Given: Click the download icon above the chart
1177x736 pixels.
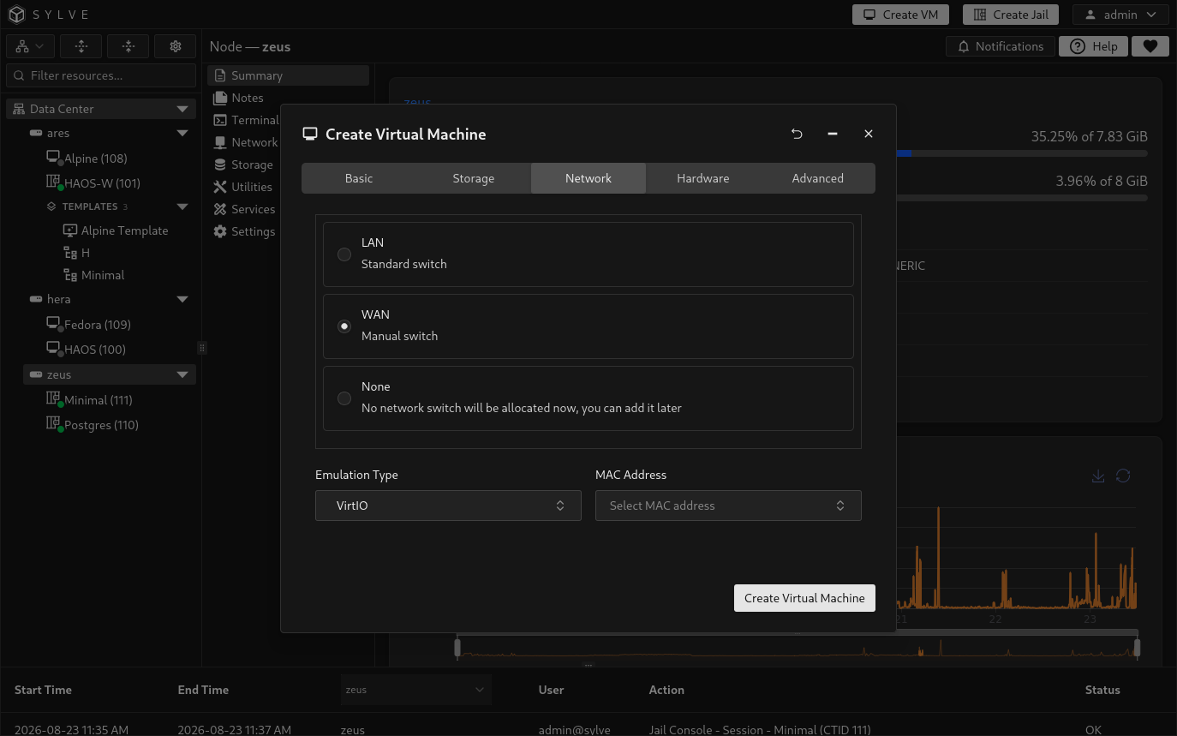Looking at the screenshot, I should (x=1098, y=476).
